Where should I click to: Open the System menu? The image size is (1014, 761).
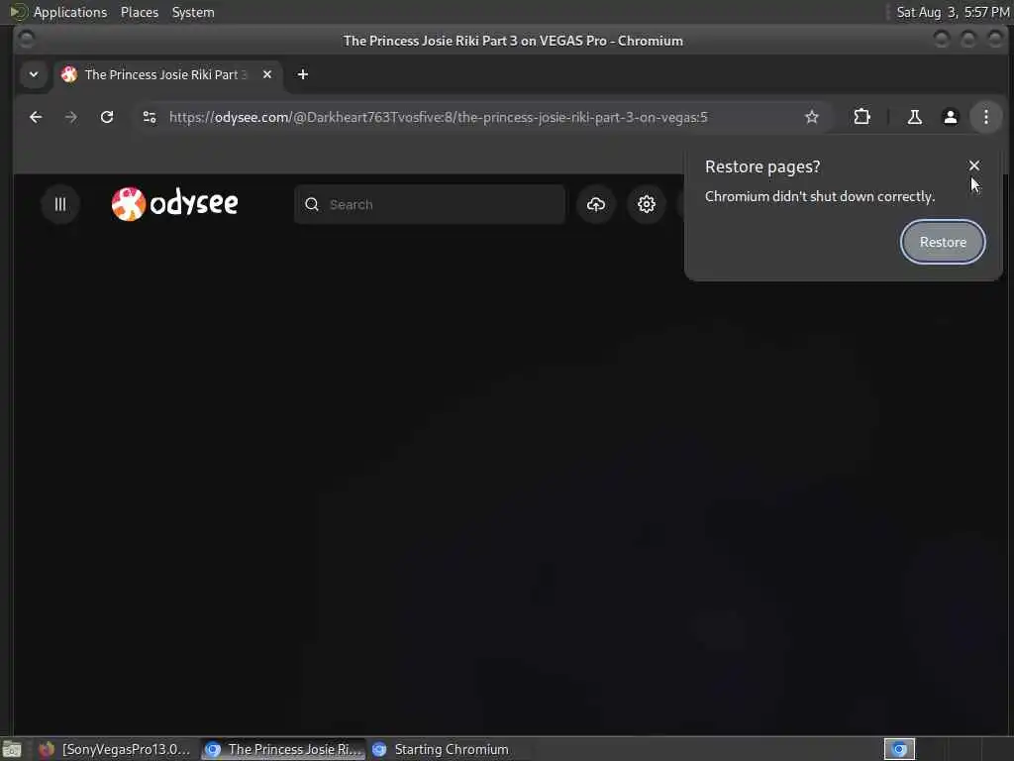point(193,12)
